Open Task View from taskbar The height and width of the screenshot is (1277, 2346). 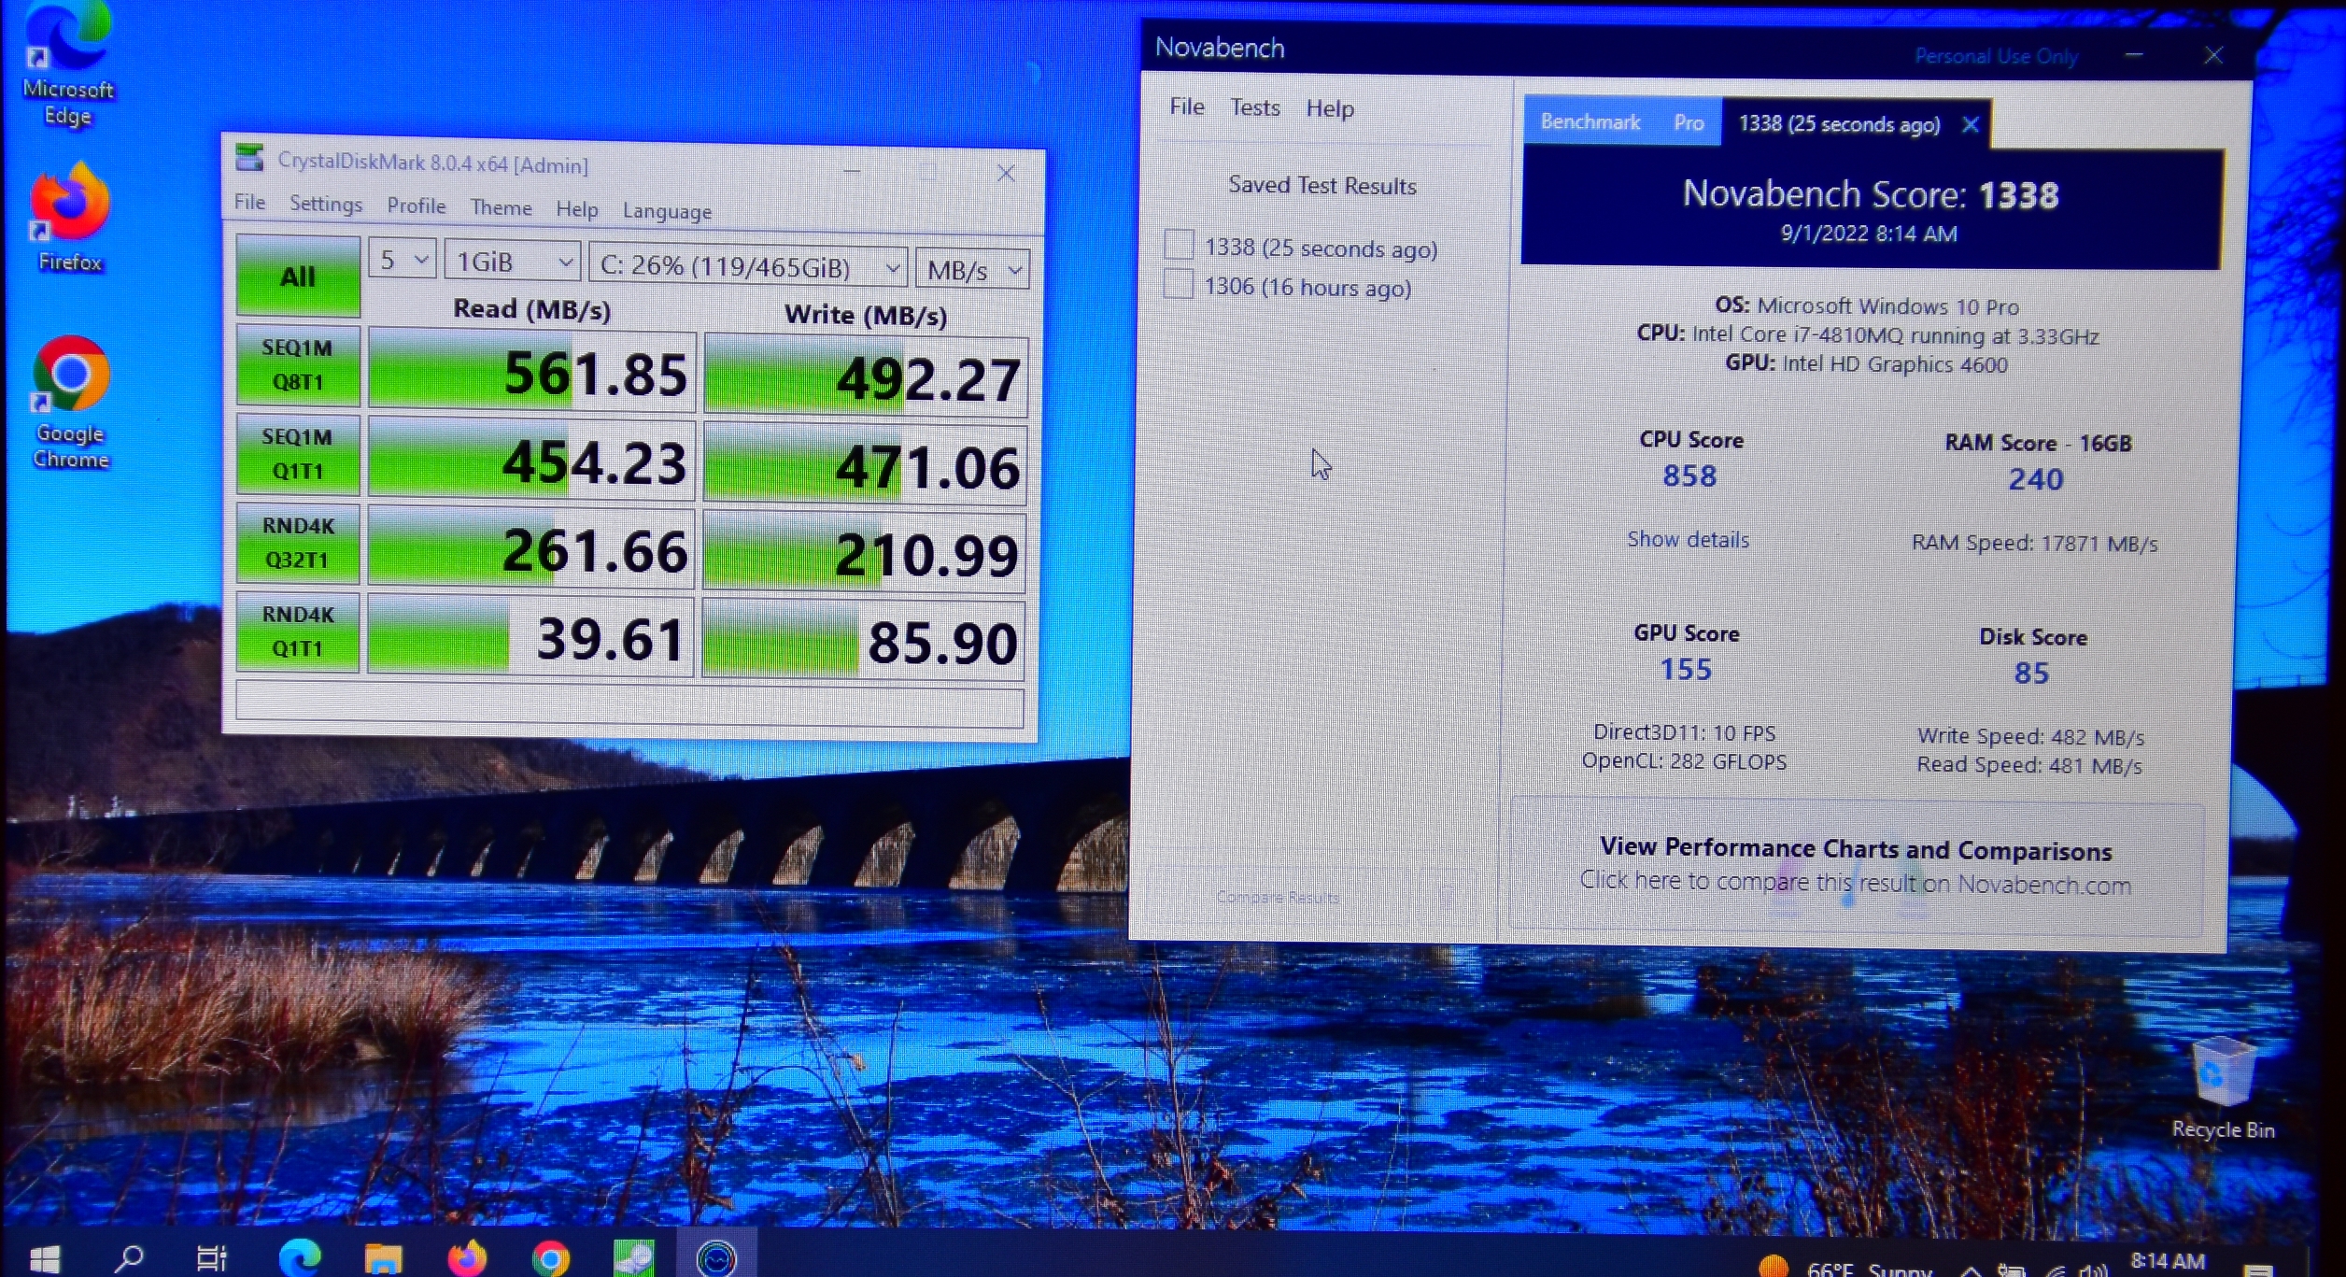point(212,1258)
